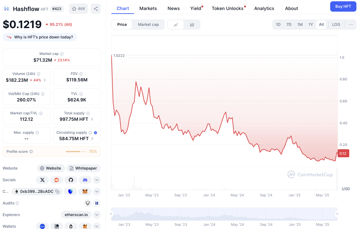Expand more contract addresses
359x229 pixels.
pyautogui.click(x=97, y=192)
